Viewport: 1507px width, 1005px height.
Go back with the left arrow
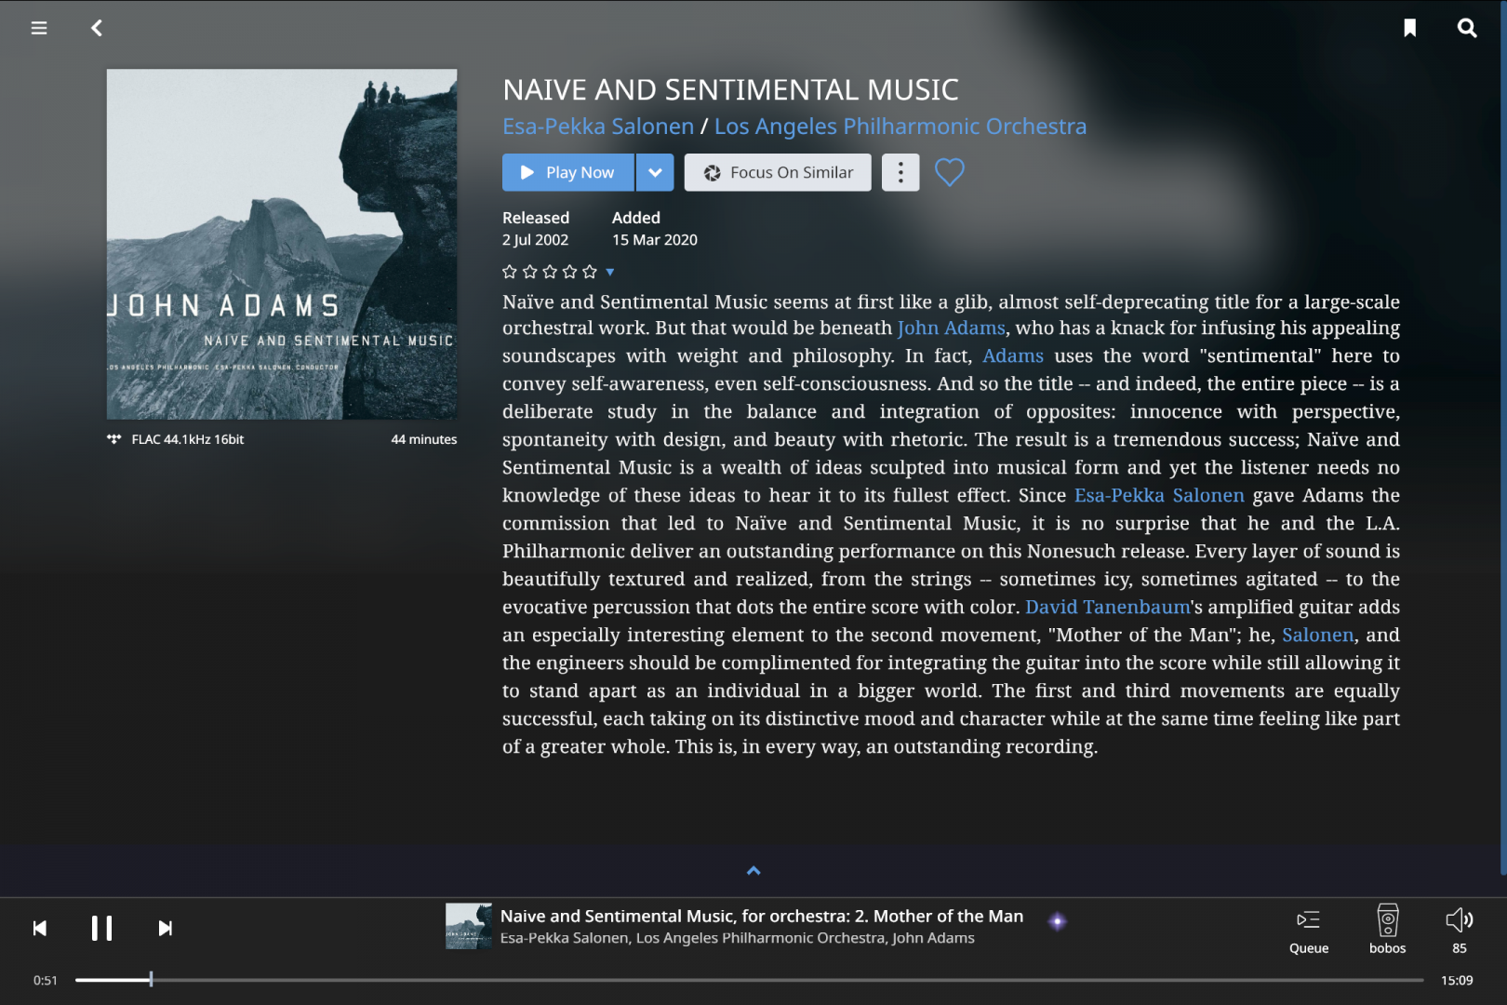[x=97, y=28]
